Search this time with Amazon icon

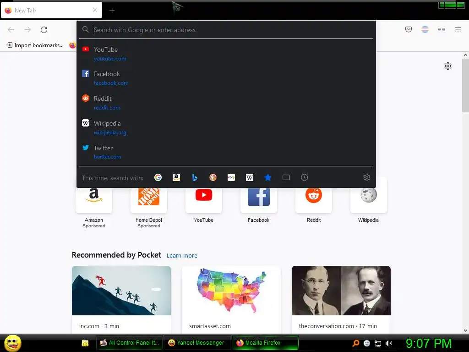click(x=176, y=177)
